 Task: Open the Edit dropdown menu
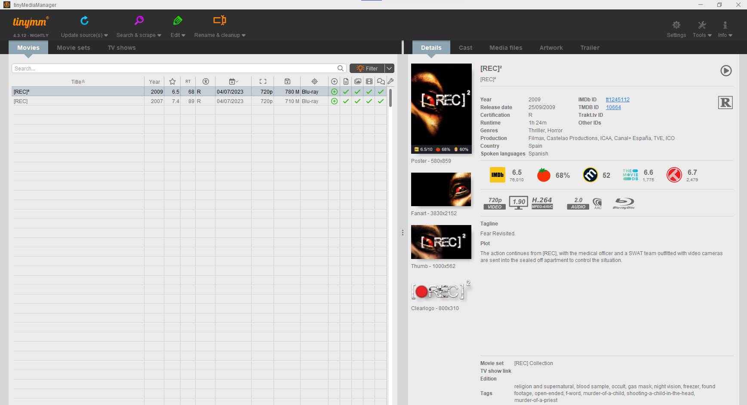(178, 35)
